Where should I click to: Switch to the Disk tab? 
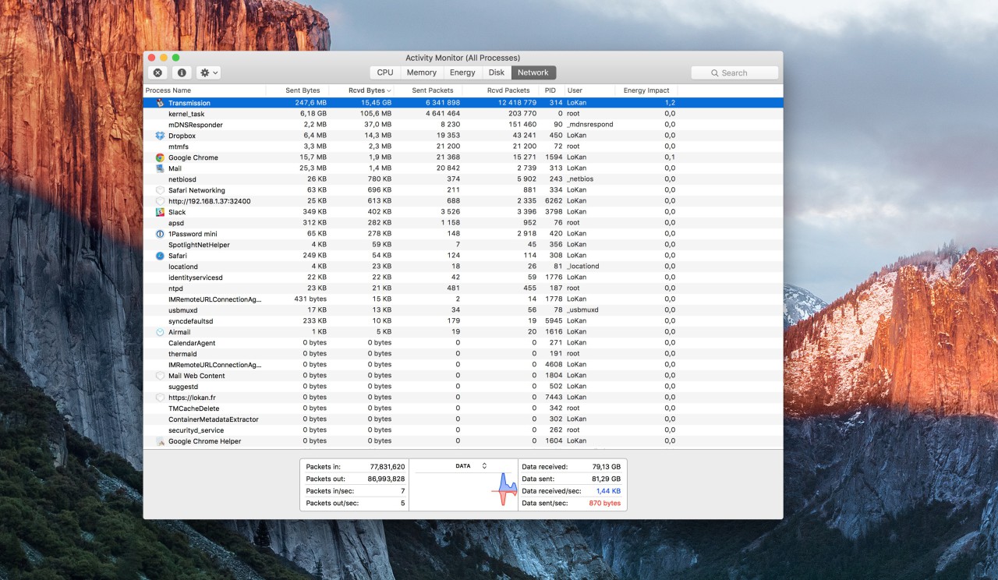click(x=497, y=72)
